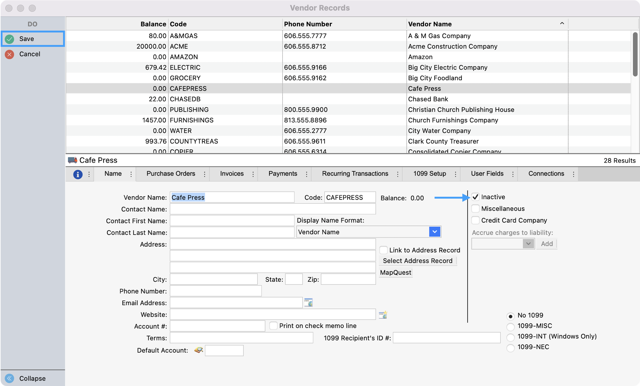Click the Select Address Record button
This screenshot has width=640, height=386.
(x=417, y=261)
